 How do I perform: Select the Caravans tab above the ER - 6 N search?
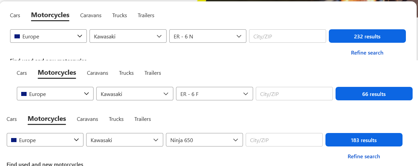pyautogui.click(x=91, y=15)
